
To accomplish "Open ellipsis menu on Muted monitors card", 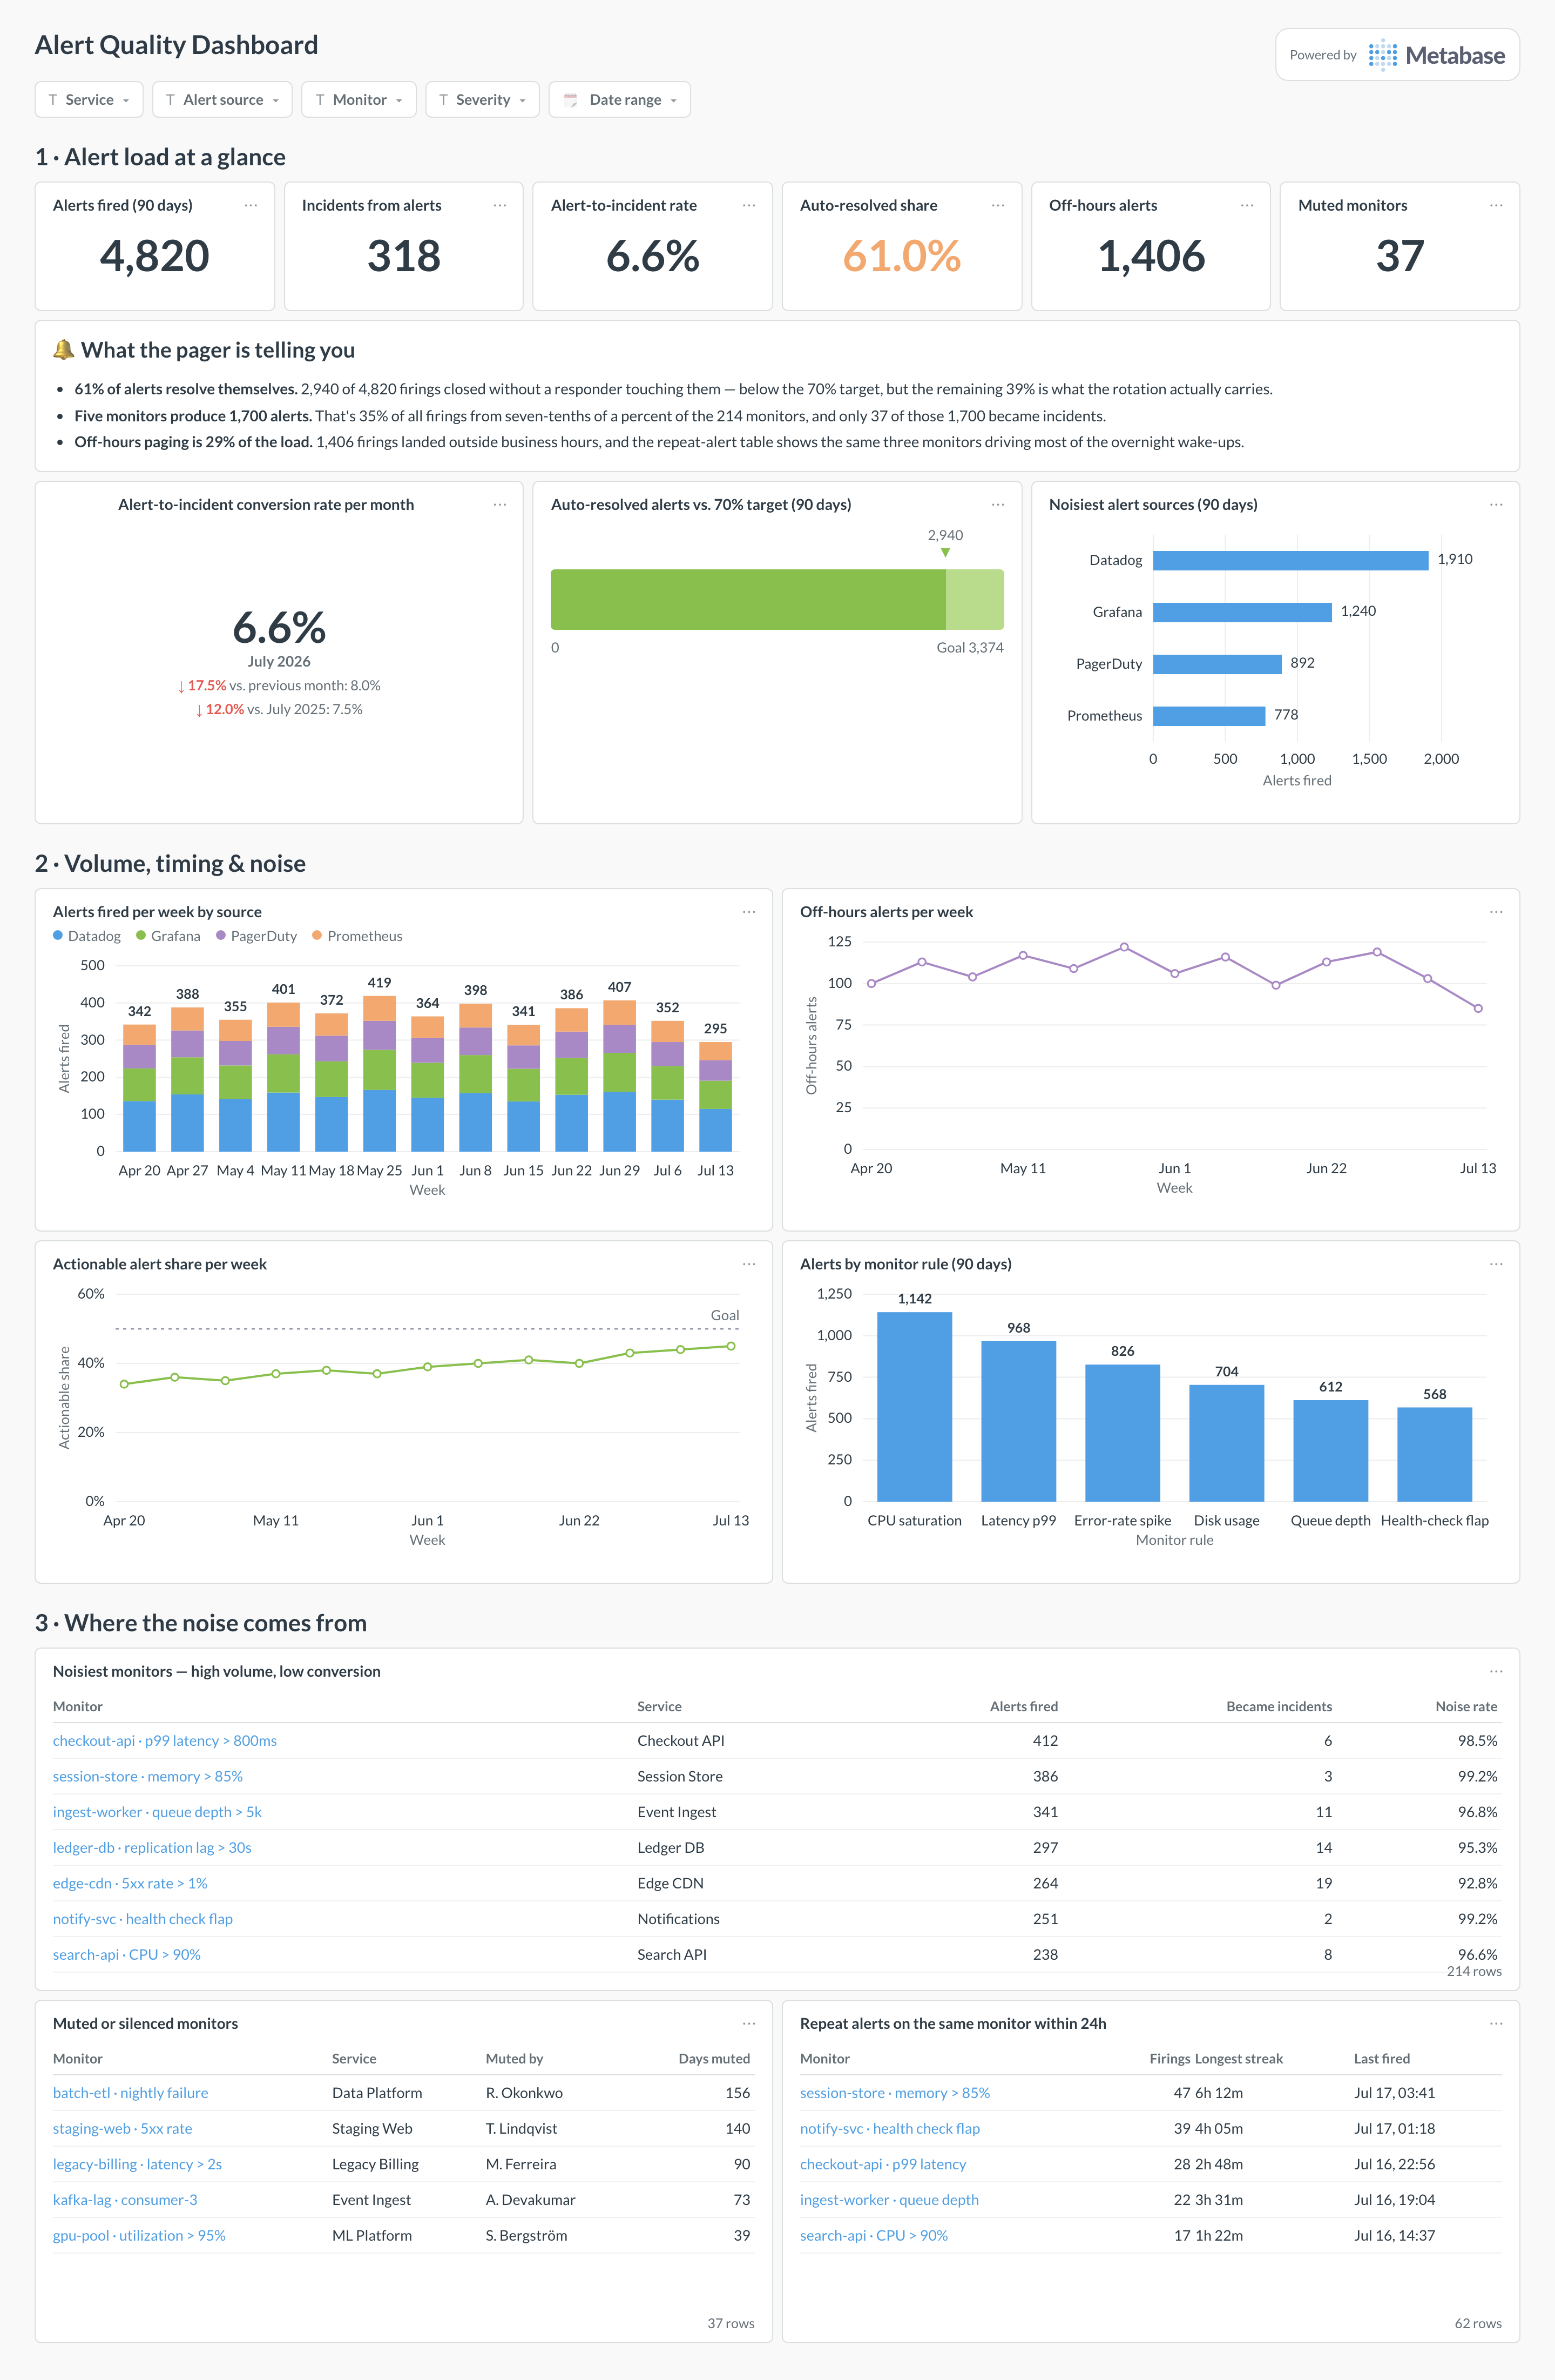I will [x=1496, y=205].
